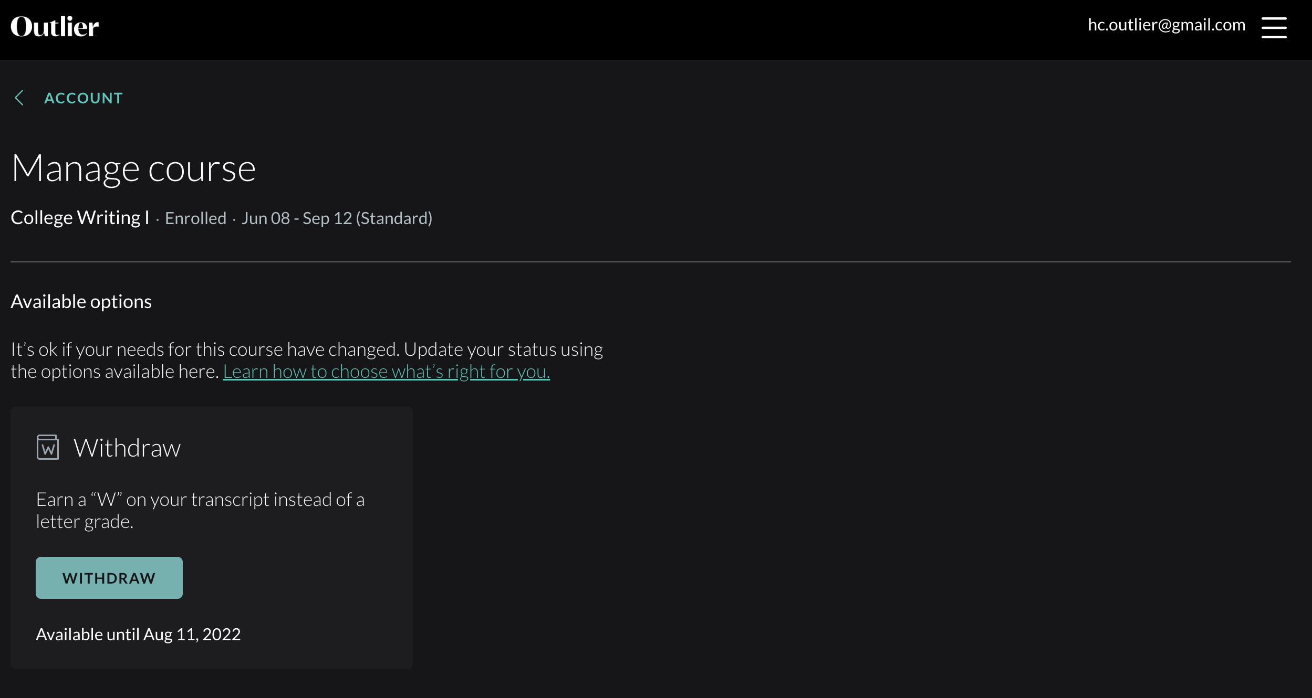Viewport: 1312px width, 698px height.
Task: Click the Available options heading
Action: point(81,302)
